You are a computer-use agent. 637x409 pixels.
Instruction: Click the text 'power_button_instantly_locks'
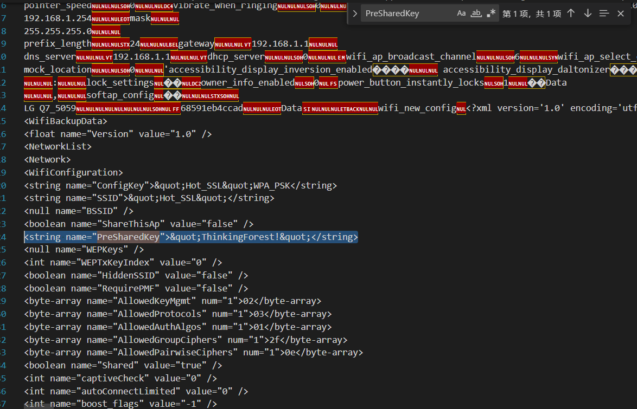tap(411, 82)
